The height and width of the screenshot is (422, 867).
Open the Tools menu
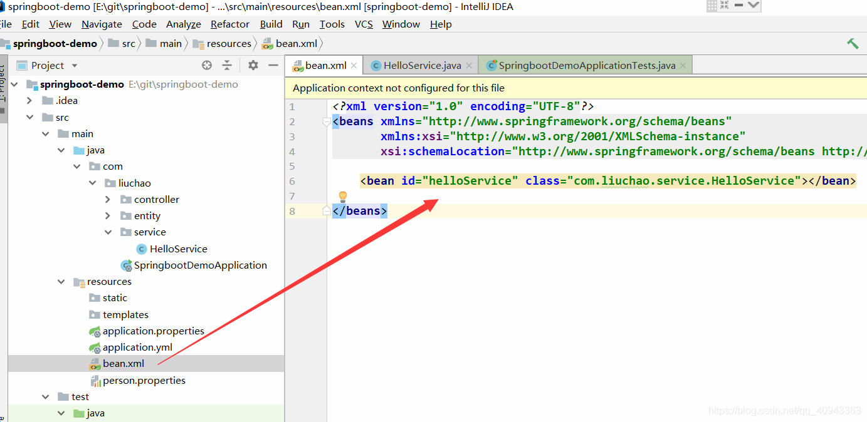[332, 24]
